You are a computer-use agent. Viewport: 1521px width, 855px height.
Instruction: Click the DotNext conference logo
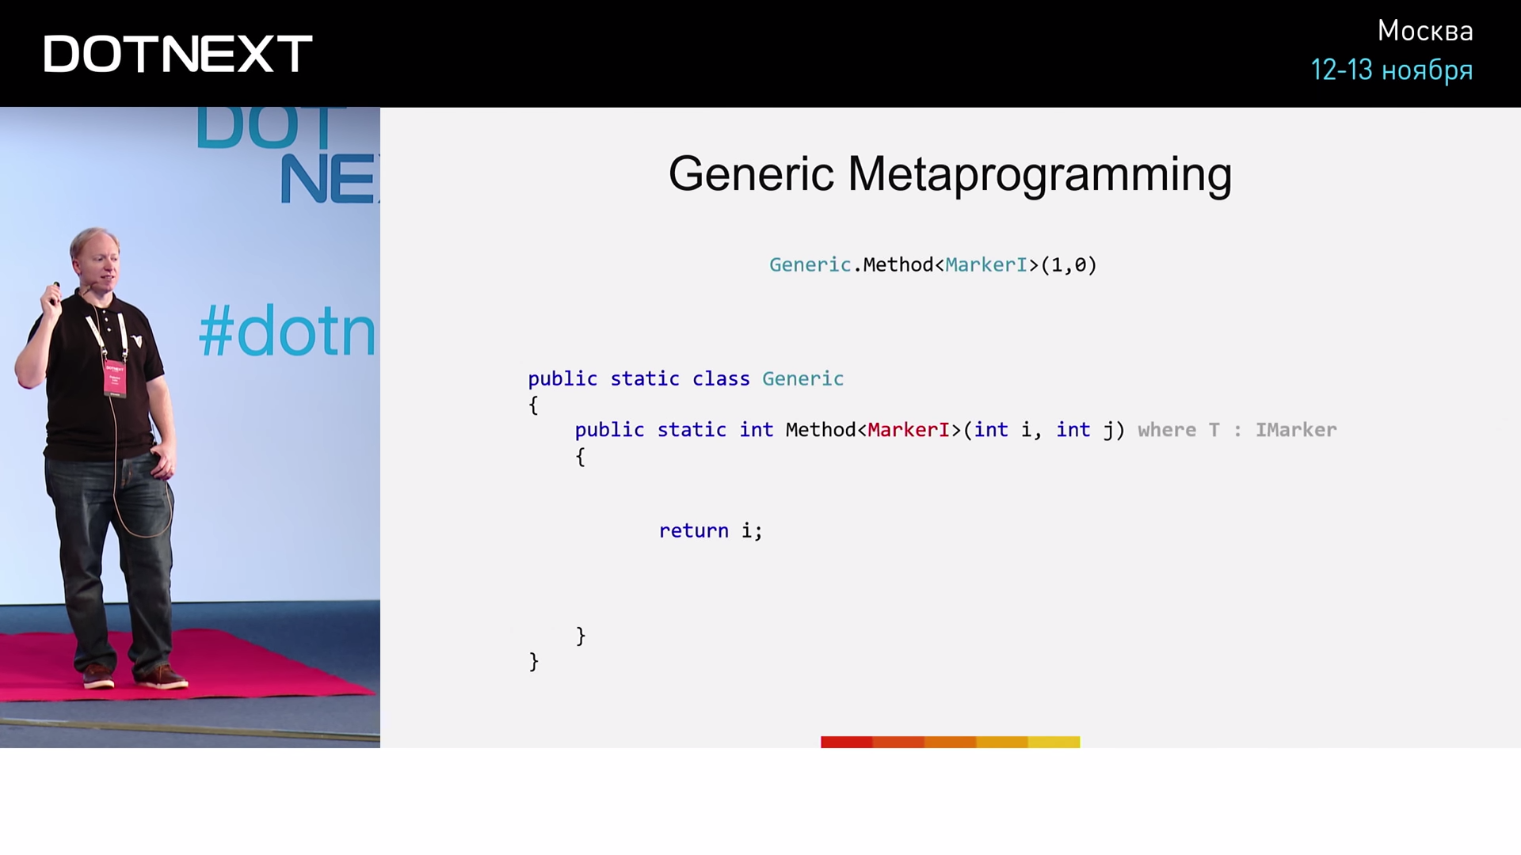click(x=178, y=53)
